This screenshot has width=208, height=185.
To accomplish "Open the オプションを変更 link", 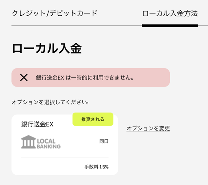I will [x=148, y=128].
